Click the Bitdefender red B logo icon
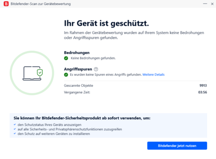This screenshot has width=216, height=159. tap(6, 4)
